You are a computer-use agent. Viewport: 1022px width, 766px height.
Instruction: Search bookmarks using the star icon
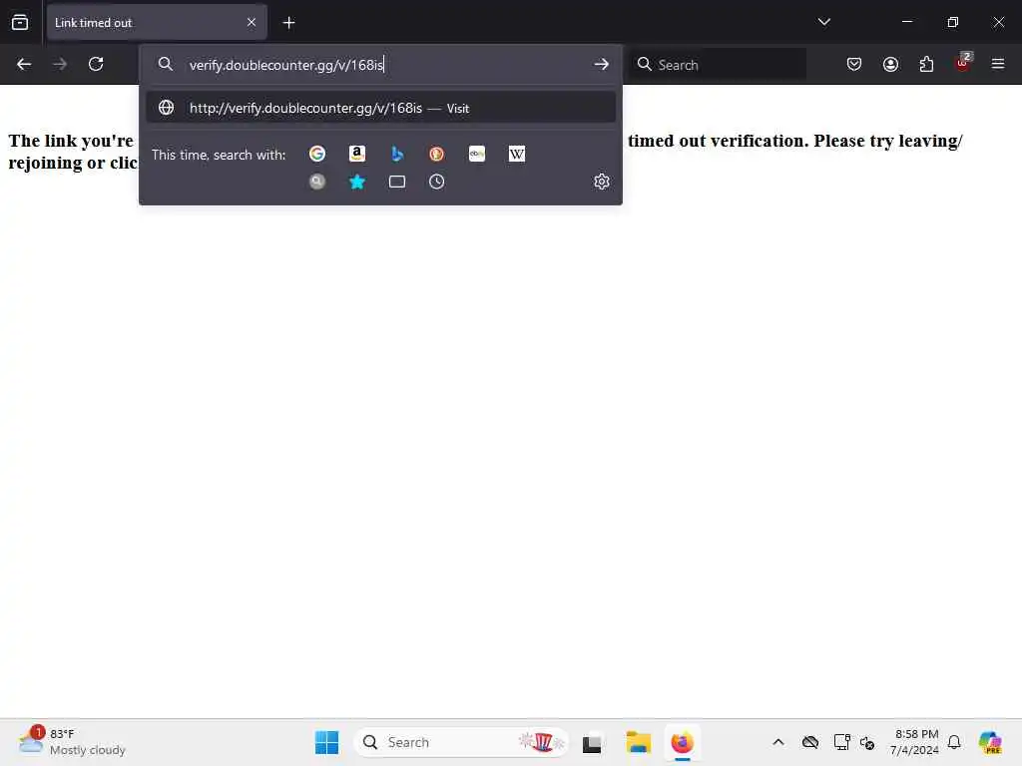point(357,182)
